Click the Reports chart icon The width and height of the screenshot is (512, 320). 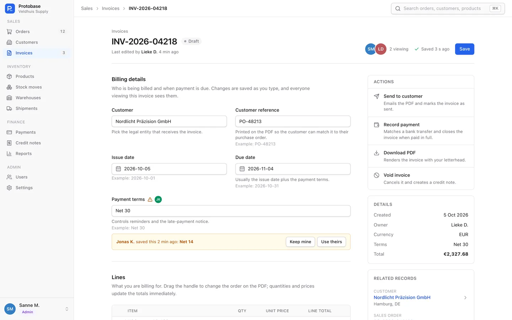tap(9, 154)
